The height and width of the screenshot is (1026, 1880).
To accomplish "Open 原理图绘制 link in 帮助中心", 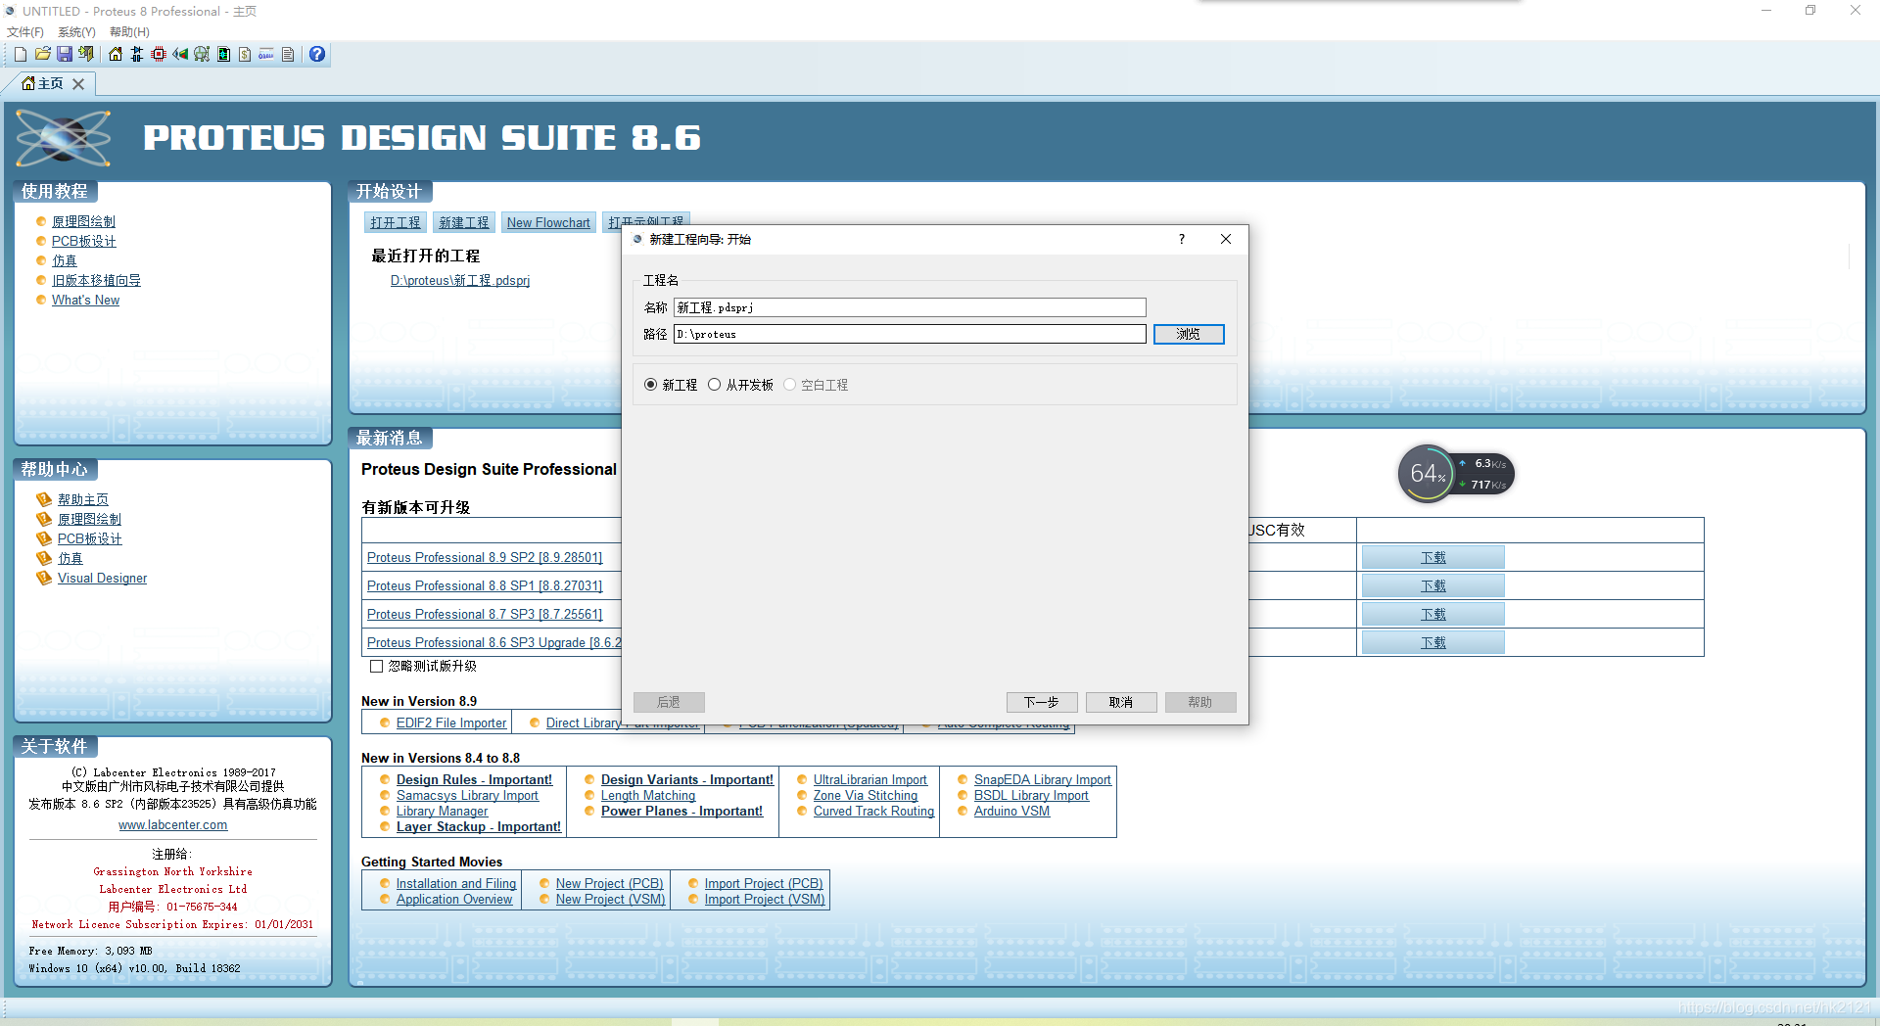I will coord(89,520).
